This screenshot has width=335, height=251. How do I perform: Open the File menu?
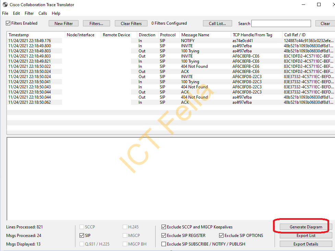coord(5,13)
